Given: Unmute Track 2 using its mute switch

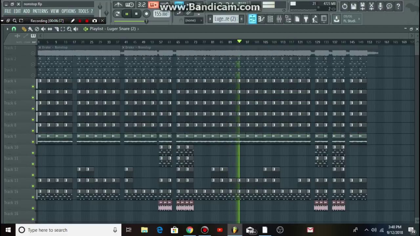Looking at the screenshot, I should [33, 64].
